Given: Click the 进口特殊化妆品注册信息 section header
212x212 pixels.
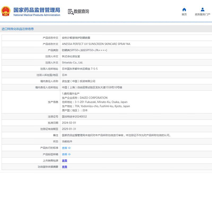Looking at the screenshot, I should tap(18, 29).
